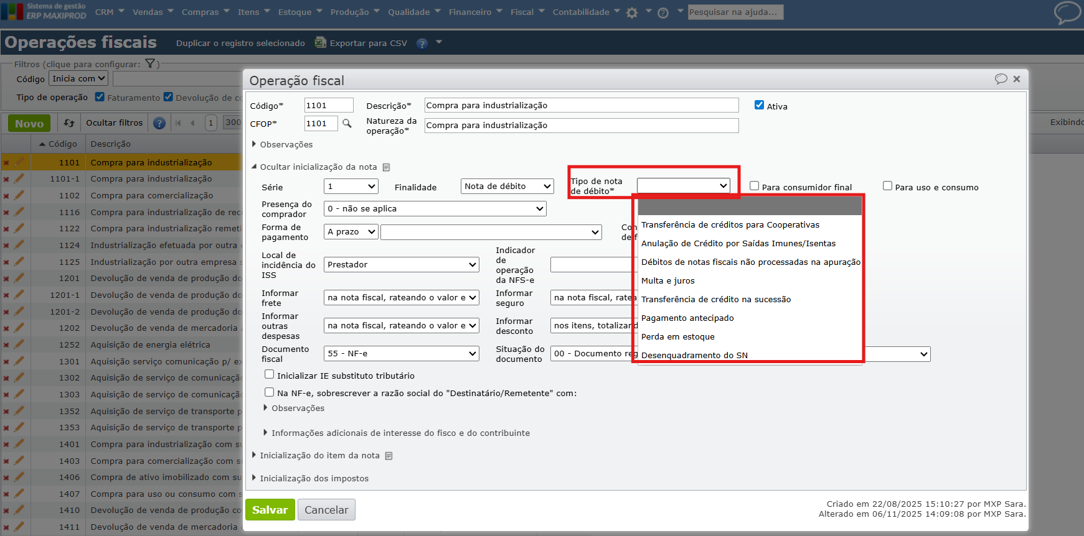Click the Cancelar button

tap(326, 510)
